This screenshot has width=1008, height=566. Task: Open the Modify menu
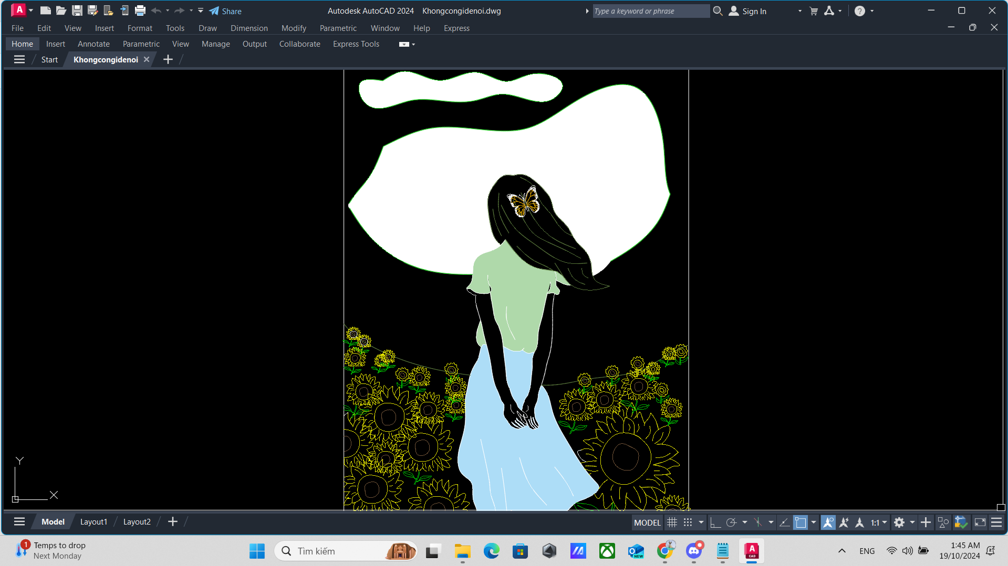(294, 28)
